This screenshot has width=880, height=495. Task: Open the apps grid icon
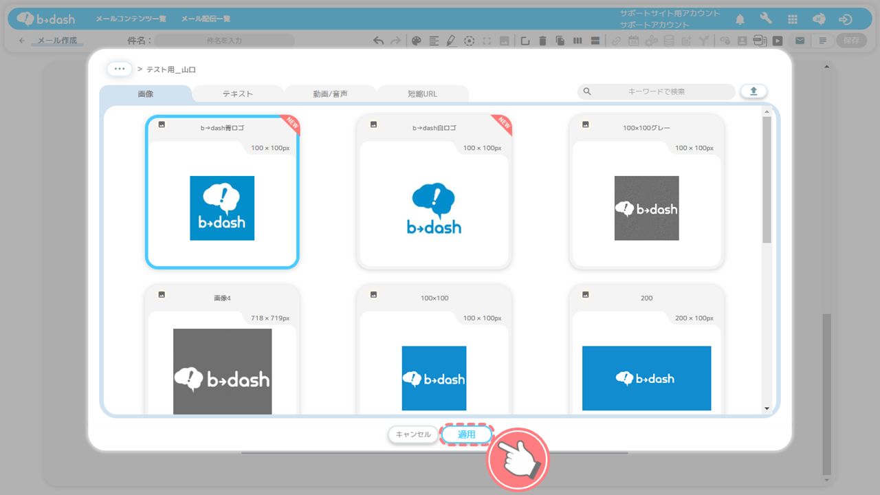point(793,19)
